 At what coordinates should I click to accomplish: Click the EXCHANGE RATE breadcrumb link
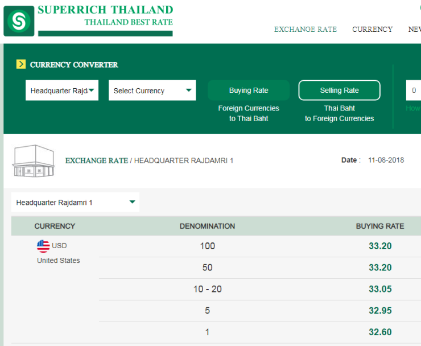point(97,160)
